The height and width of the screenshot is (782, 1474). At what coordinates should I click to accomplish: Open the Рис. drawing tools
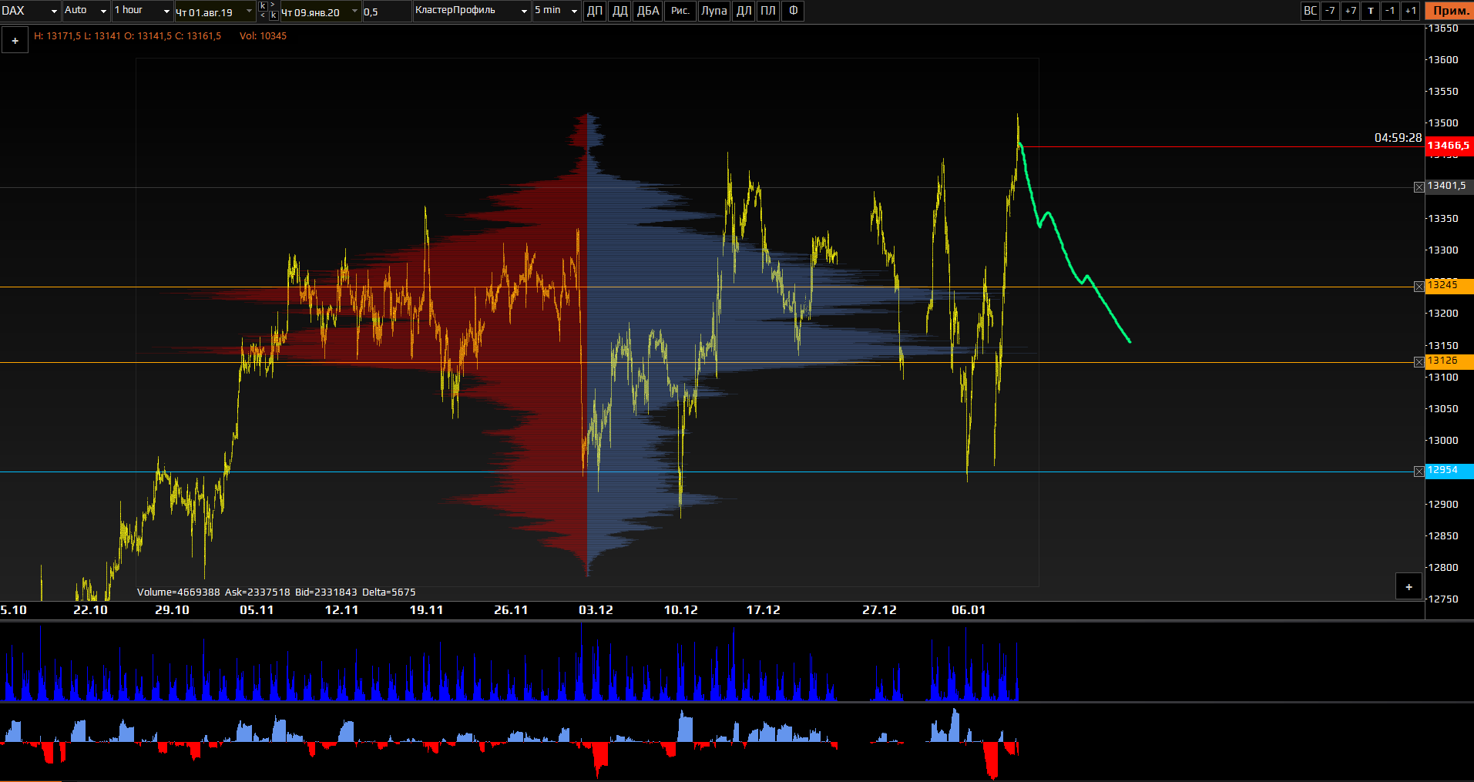pos(680,11)
